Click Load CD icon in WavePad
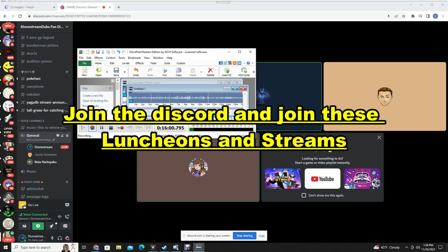This screenshot has height=252, width=448. click(226, 72)
